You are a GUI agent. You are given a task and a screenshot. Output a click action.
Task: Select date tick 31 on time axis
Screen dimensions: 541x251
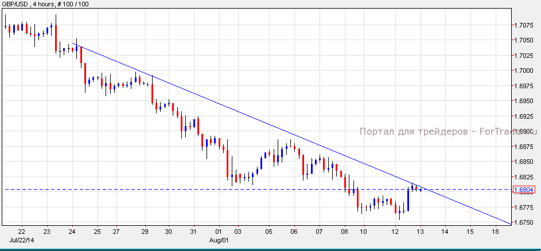pyautogui.click(x=193, y=232)
